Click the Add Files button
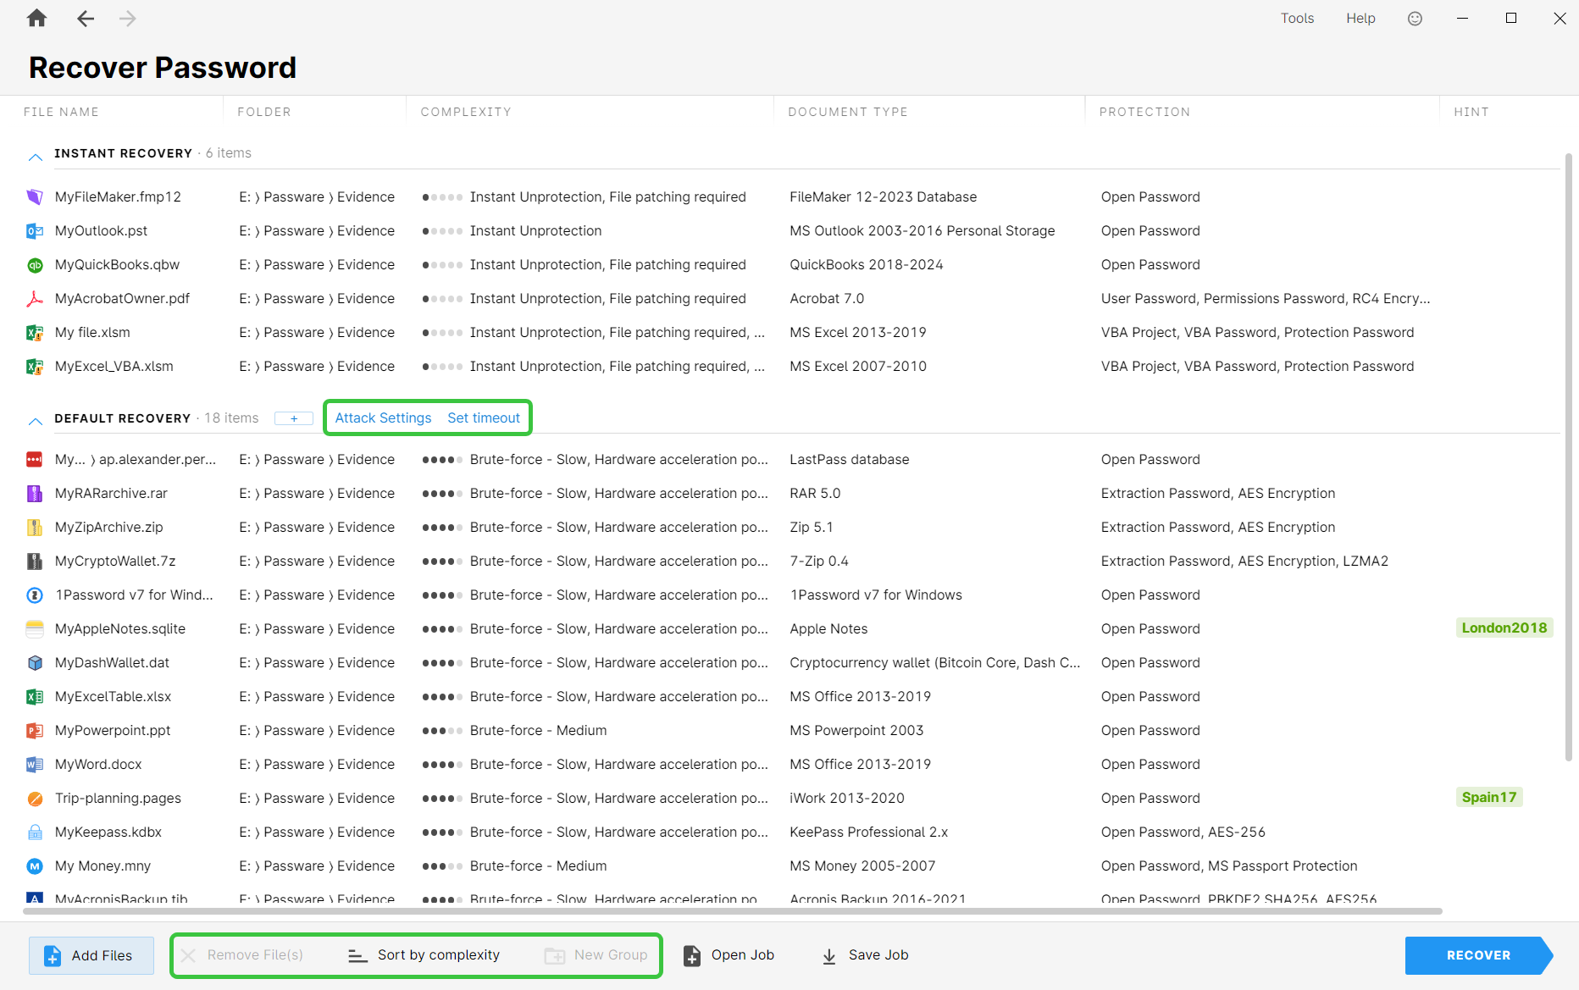This screenshot has height=990, width=1579. [x=91, y=955]
